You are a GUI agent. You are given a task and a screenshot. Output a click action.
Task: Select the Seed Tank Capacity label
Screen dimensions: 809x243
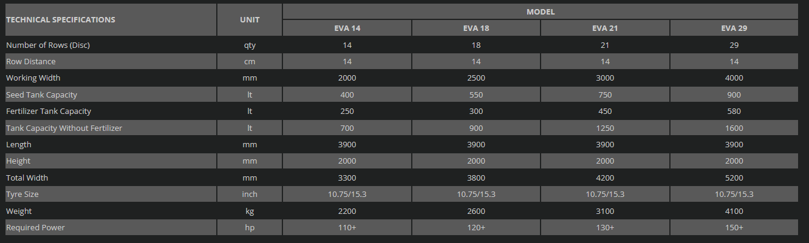click(42, 95)
